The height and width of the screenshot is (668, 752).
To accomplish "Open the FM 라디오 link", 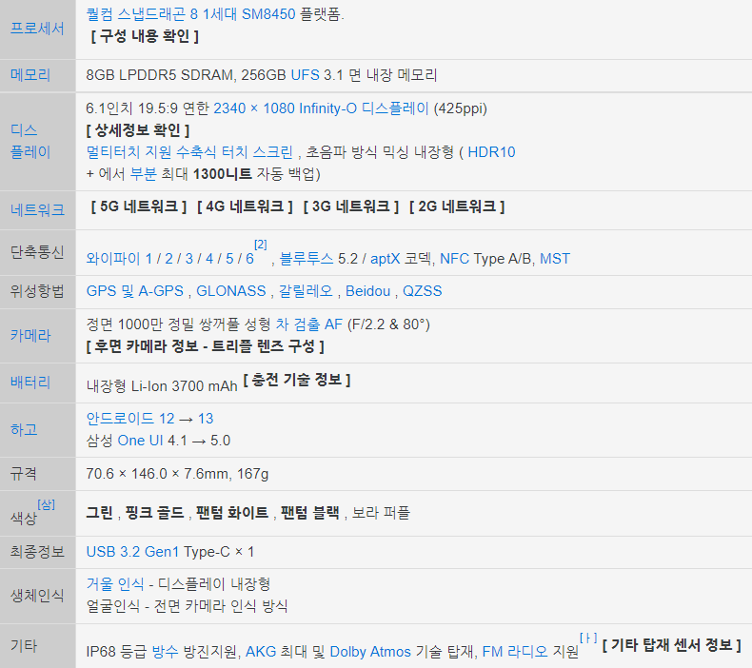I will (515, 652).
